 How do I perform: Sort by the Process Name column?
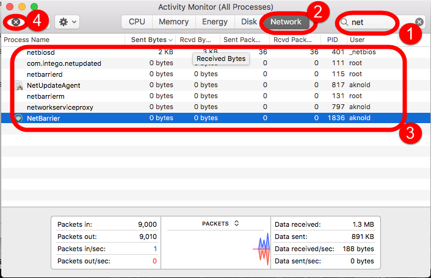tap(61, 40)
